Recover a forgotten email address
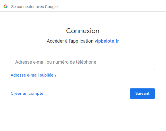Viewport: 166px width, 131px height. tap(34, 75)
